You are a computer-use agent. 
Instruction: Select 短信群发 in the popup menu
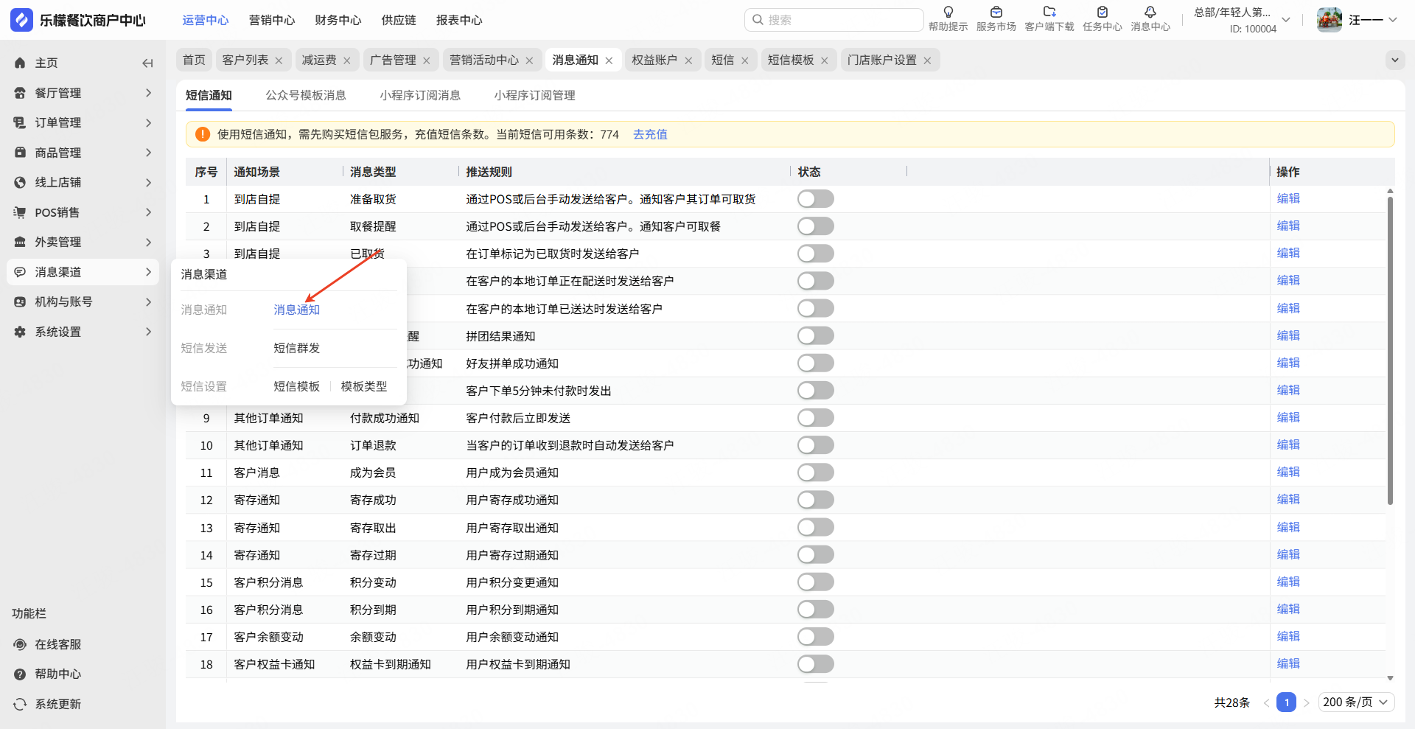pos(296,348)
